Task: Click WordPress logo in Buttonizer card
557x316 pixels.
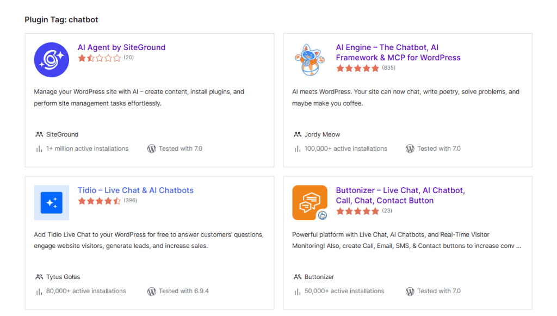Action: point(410,292)
